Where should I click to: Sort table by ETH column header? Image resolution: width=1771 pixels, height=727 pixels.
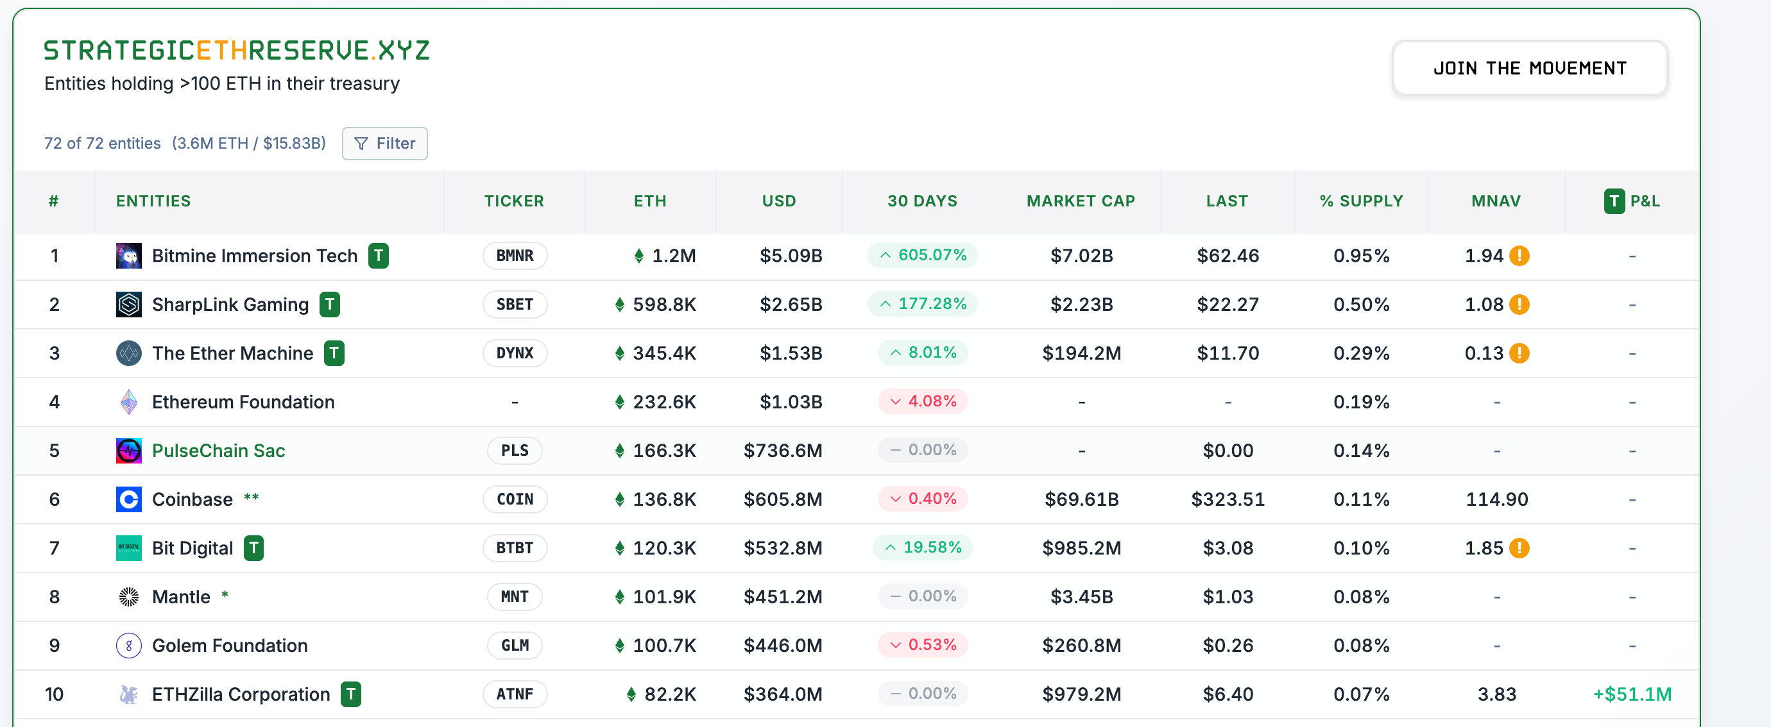click(649, 201)
